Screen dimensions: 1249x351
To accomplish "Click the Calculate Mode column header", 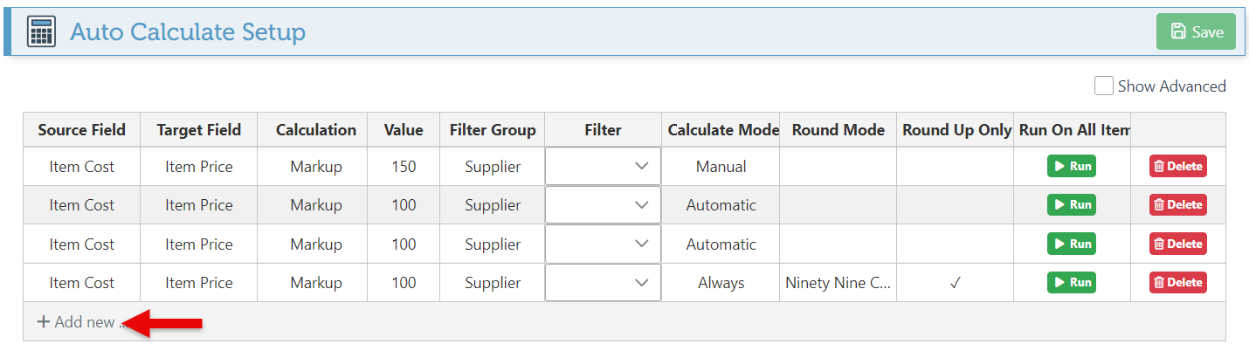I will [721, 130].
